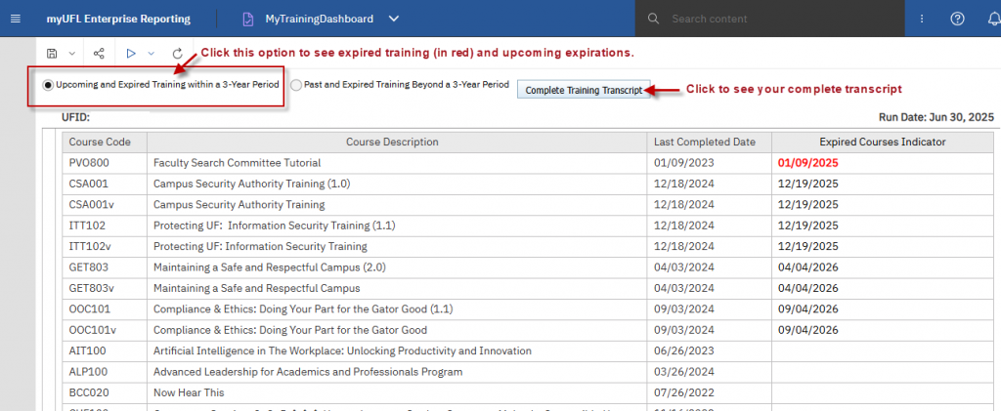Click the myUFL Enterprise Reporting title
This screenshot has width=1001, height=411.
(118, 20)
